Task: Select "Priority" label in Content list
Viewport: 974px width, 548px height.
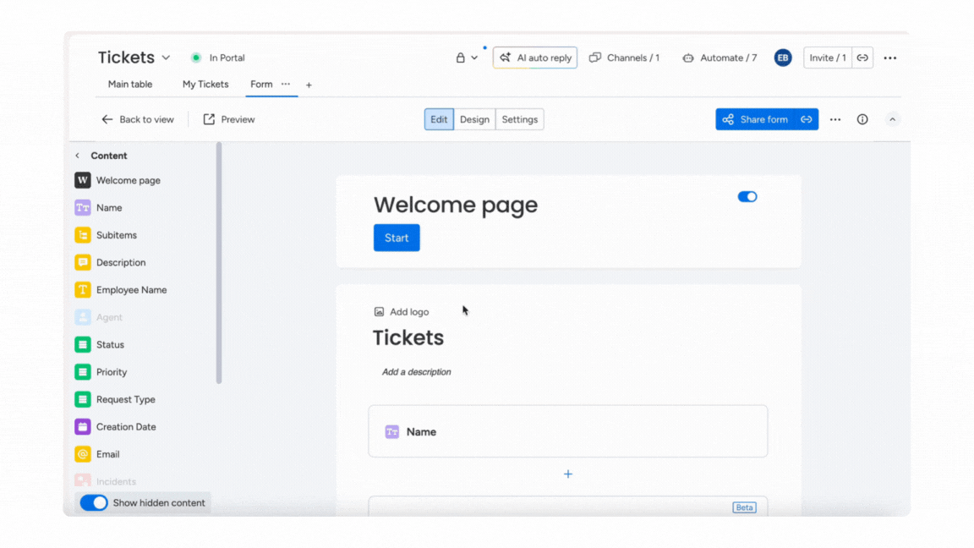Action: (112, 371)
